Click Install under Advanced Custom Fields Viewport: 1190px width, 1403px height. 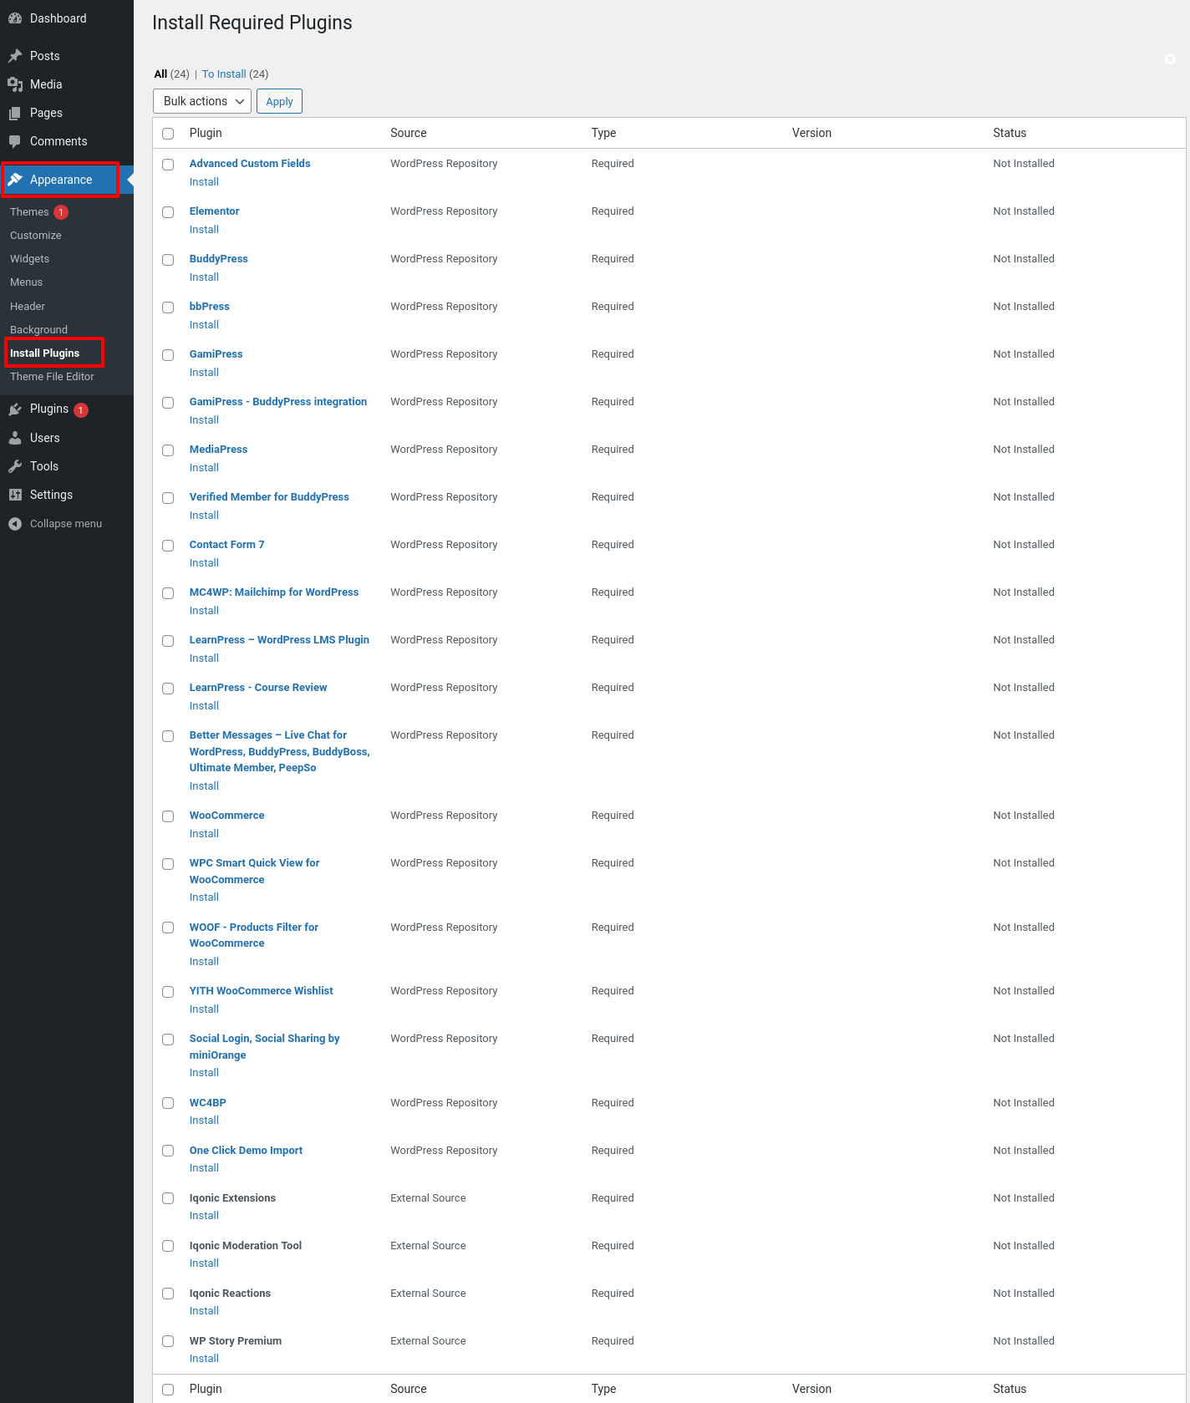(x=204, y=182)
